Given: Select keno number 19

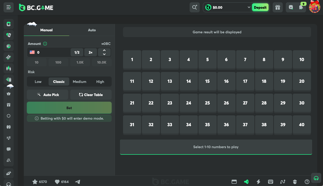Looking at the screenshot, I should click(x=283, y=81).
